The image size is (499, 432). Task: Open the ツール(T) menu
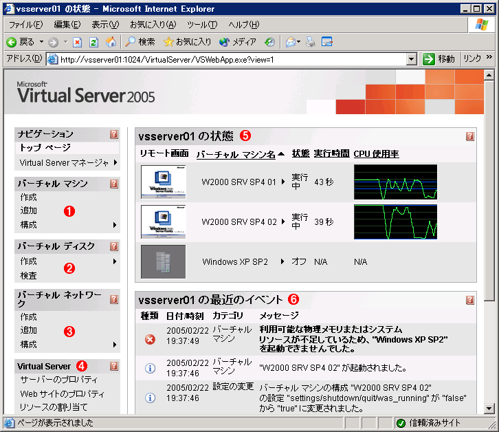(202, 25)
